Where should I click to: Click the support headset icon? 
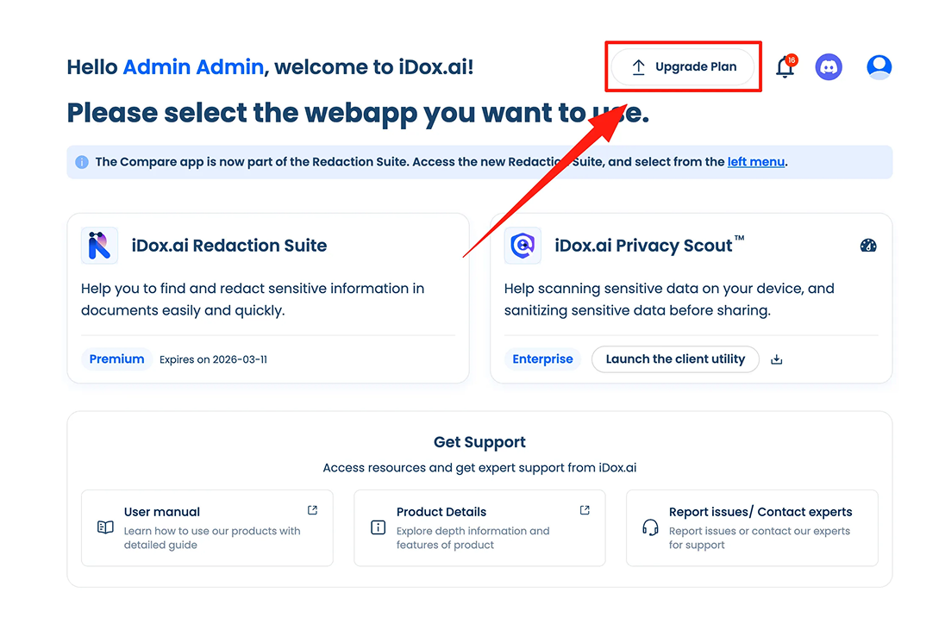[x=650, y=527]
